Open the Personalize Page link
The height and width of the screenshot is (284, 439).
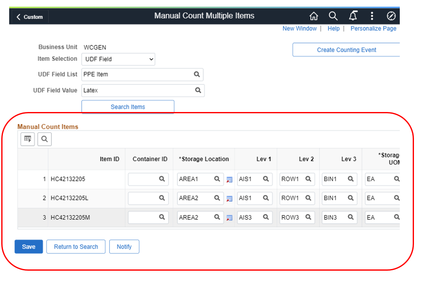[373, 28]
